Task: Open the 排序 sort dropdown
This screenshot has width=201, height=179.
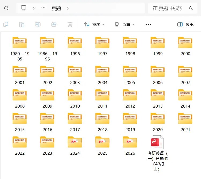Action: 94,24
